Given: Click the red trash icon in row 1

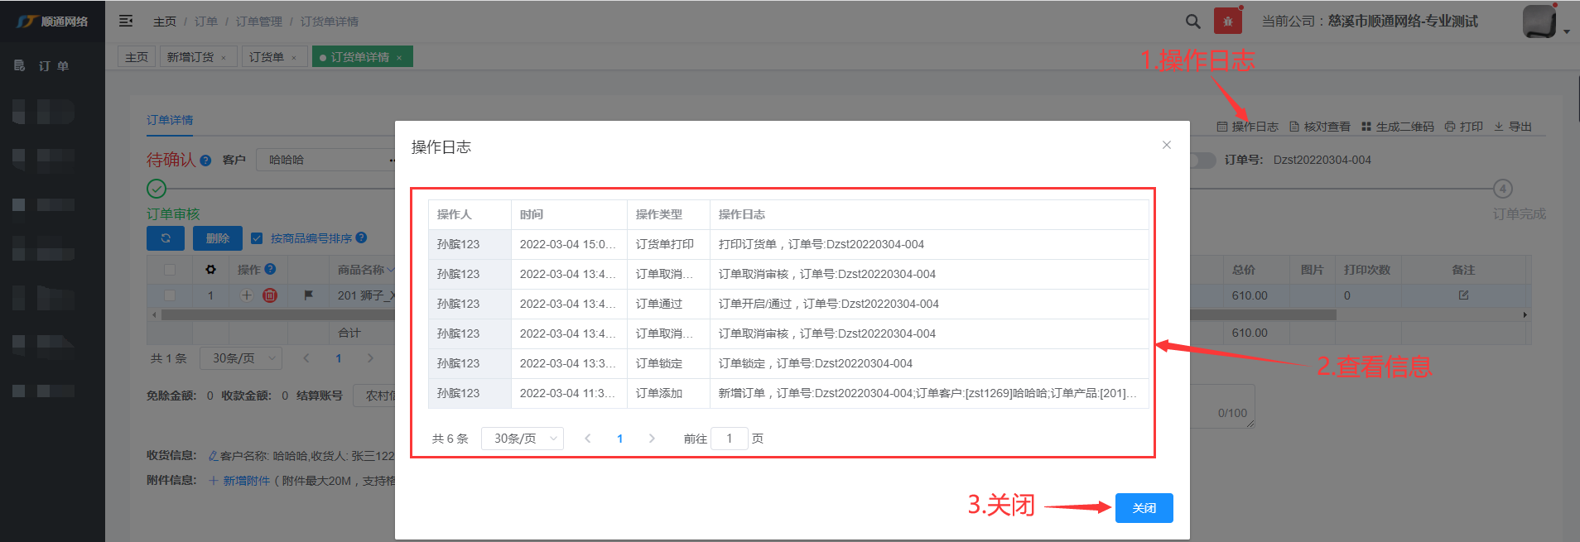Looking at the screenshot, I should tap(270, 295).
